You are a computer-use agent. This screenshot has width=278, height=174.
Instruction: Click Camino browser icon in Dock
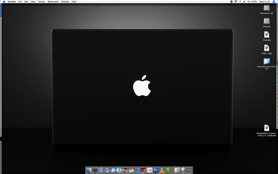tap(107, 170)
